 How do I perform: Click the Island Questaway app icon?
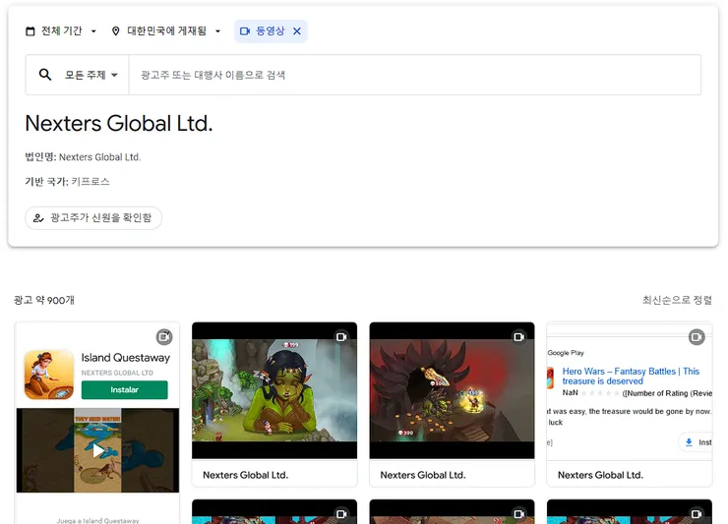click(49, 375)
